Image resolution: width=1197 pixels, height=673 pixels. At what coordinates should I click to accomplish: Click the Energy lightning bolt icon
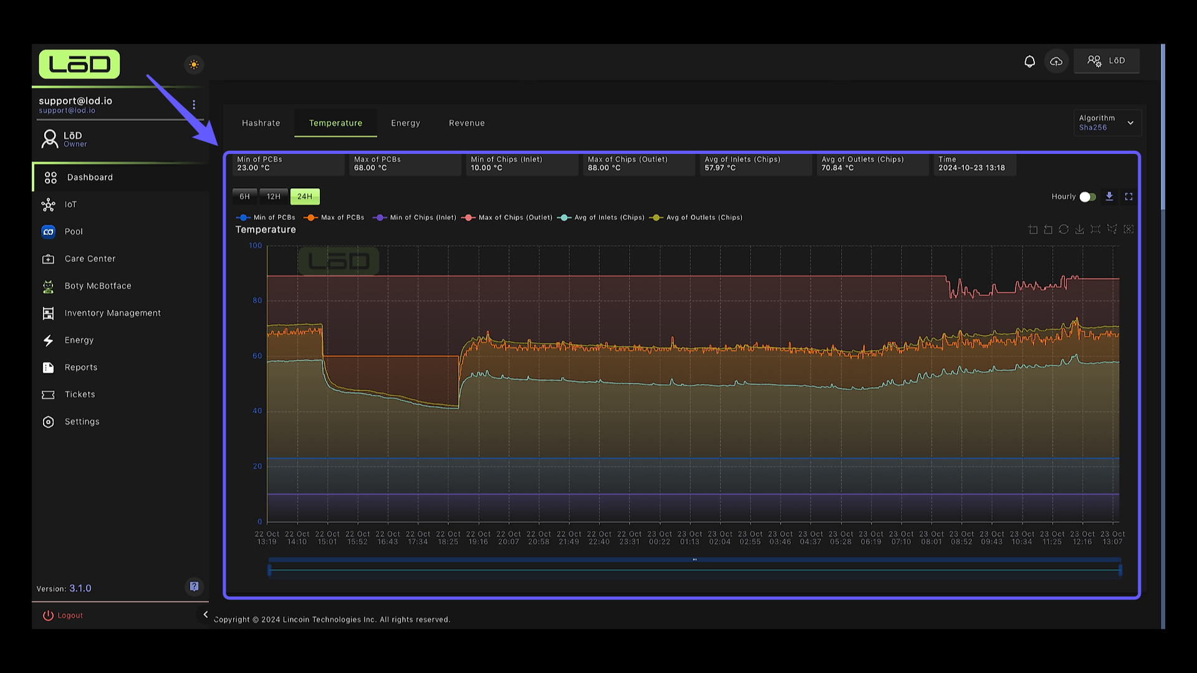click(48, 340)
